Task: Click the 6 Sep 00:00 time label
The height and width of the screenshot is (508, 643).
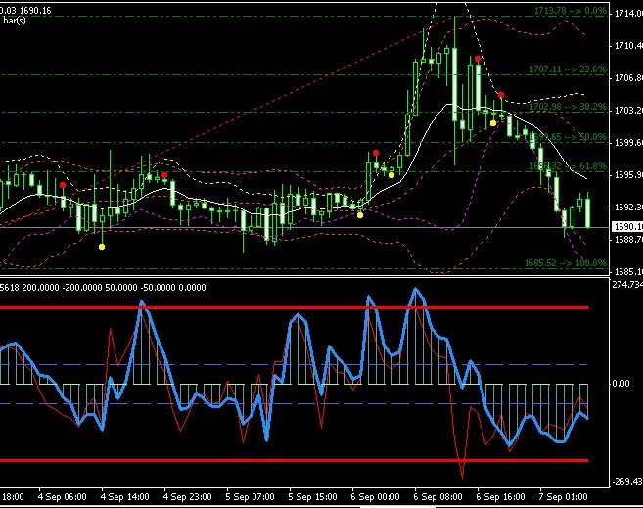Action: 375,497
